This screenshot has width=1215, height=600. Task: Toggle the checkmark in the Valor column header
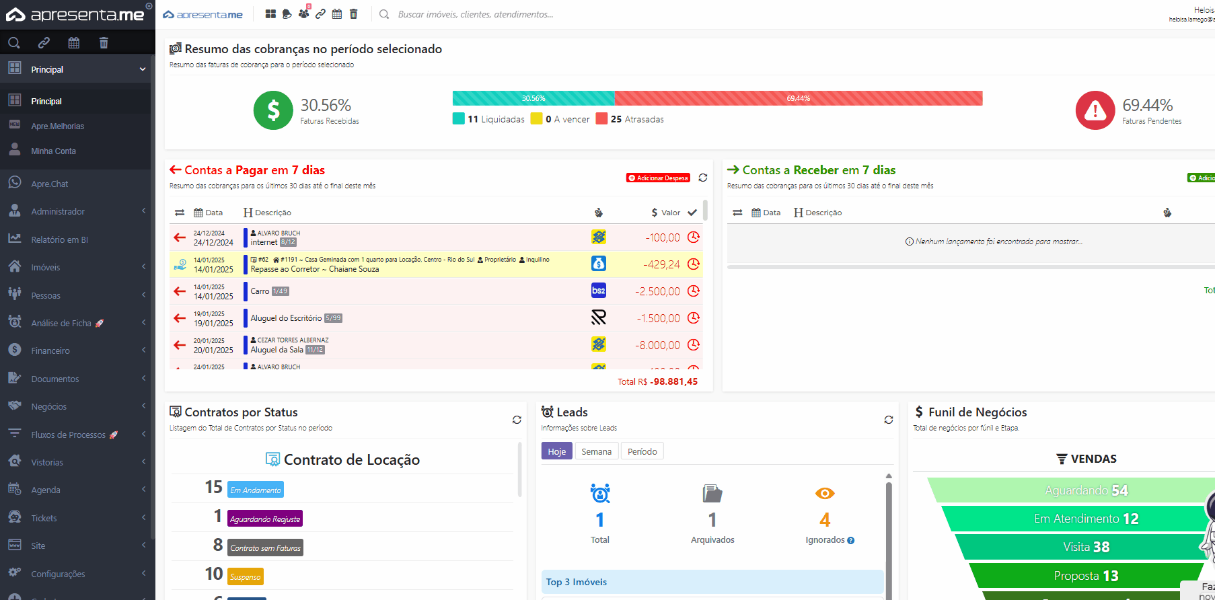click(x=692, y=213)
